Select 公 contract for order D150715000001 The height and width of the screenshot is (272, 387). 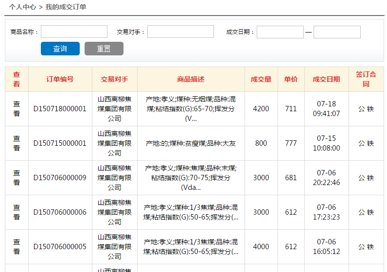pos(362,143)
